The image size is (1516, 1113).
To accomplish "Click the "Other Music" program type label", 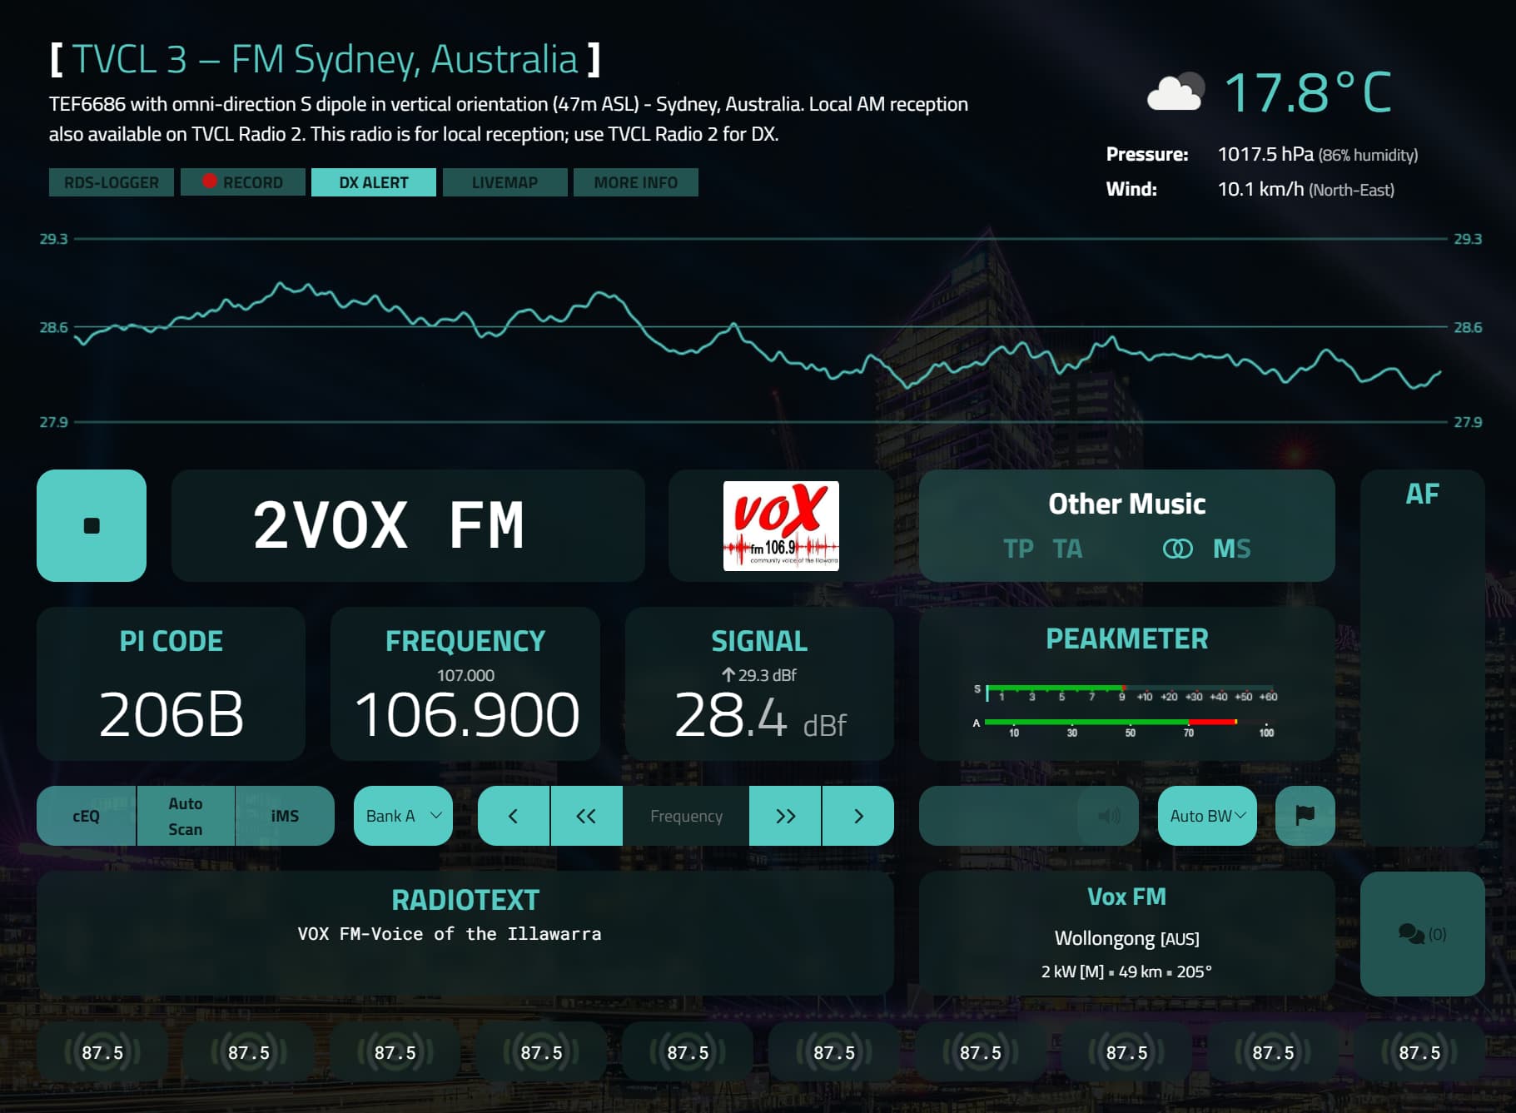I will (1126, 504).
